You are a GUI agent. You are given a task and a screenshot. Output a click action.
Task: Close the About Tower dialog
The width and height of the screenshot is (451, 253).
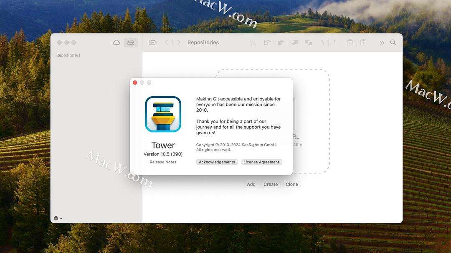(x=135, y=83)
